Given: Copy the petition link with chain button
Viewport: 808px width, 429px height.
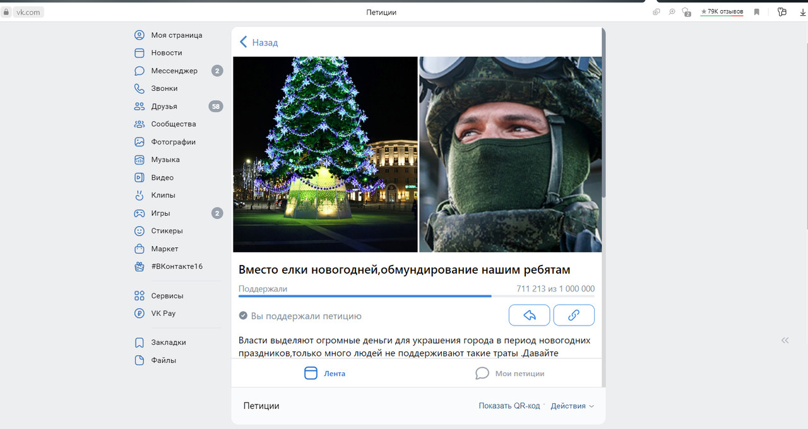Looking at the screenshot, I should coord(574,315).
